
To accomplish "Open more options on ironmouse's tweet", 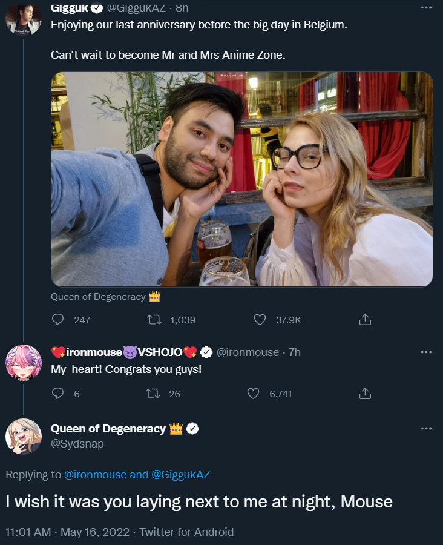I will pos(426,352).
